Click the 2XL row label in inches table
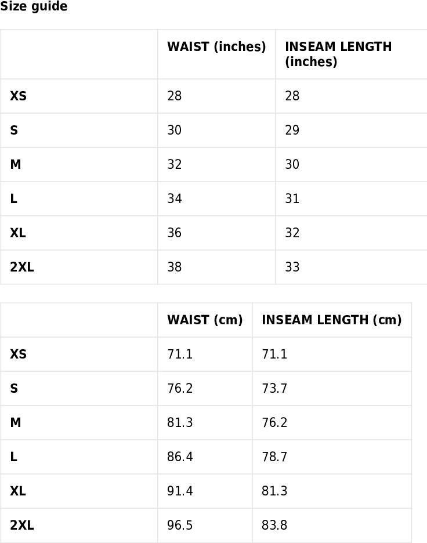427x543 pixels. (22, 267)
